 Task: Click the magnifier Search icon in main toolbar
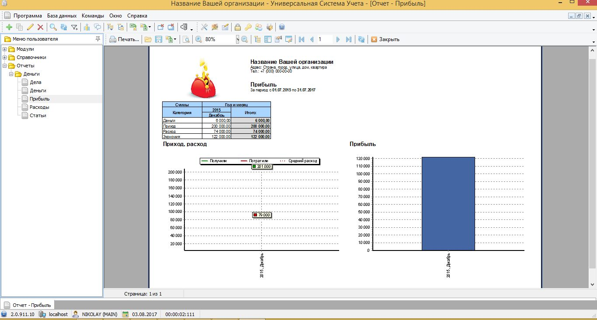point(53,27)
